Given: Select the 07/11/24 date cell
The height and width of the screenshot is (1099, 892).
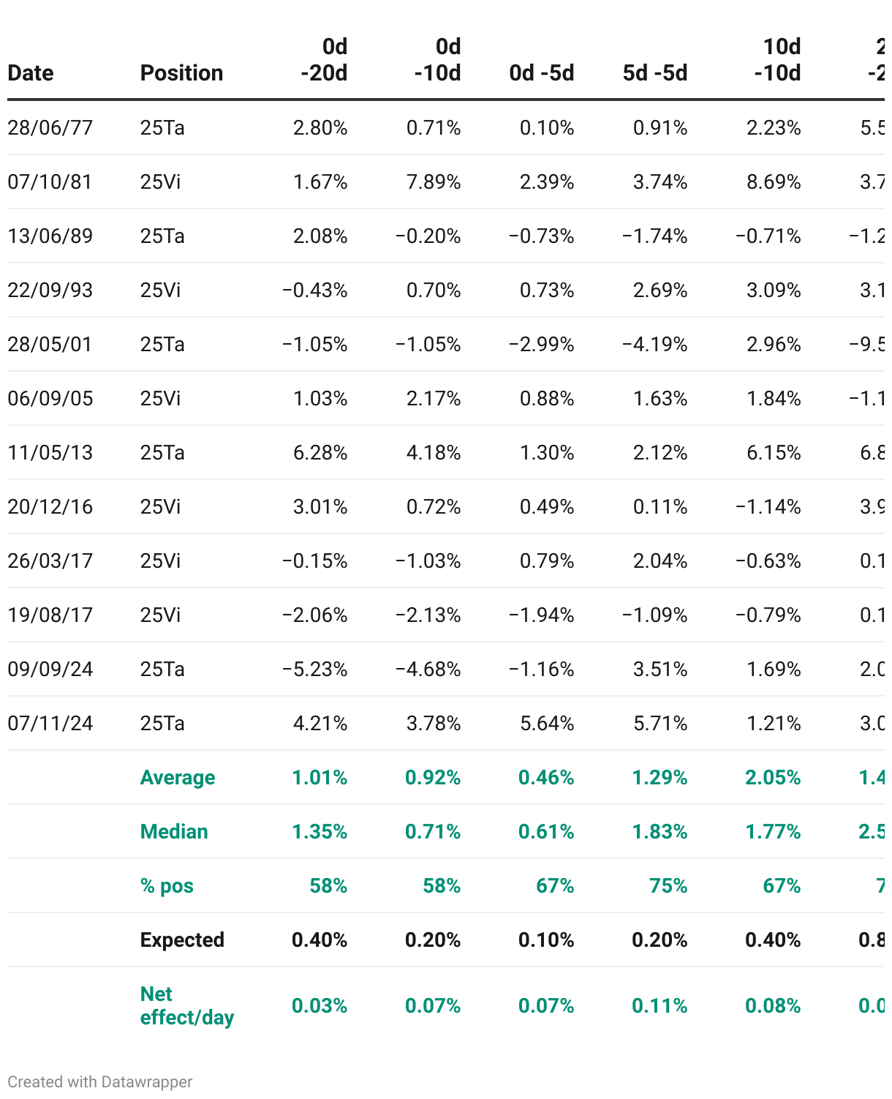Looking at the screenshot, I should click(x=50, y=724).
